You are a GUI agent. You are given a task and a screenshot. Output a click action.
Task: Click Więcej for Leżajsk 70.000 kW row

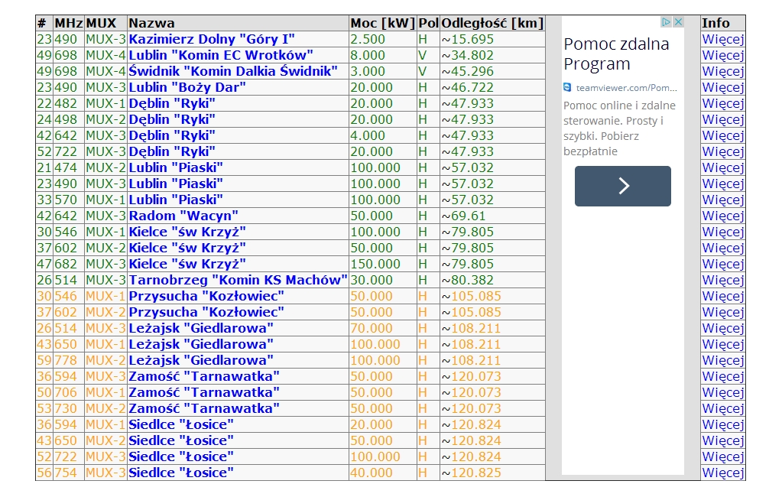pyautogui.click(x=722, y=328)
